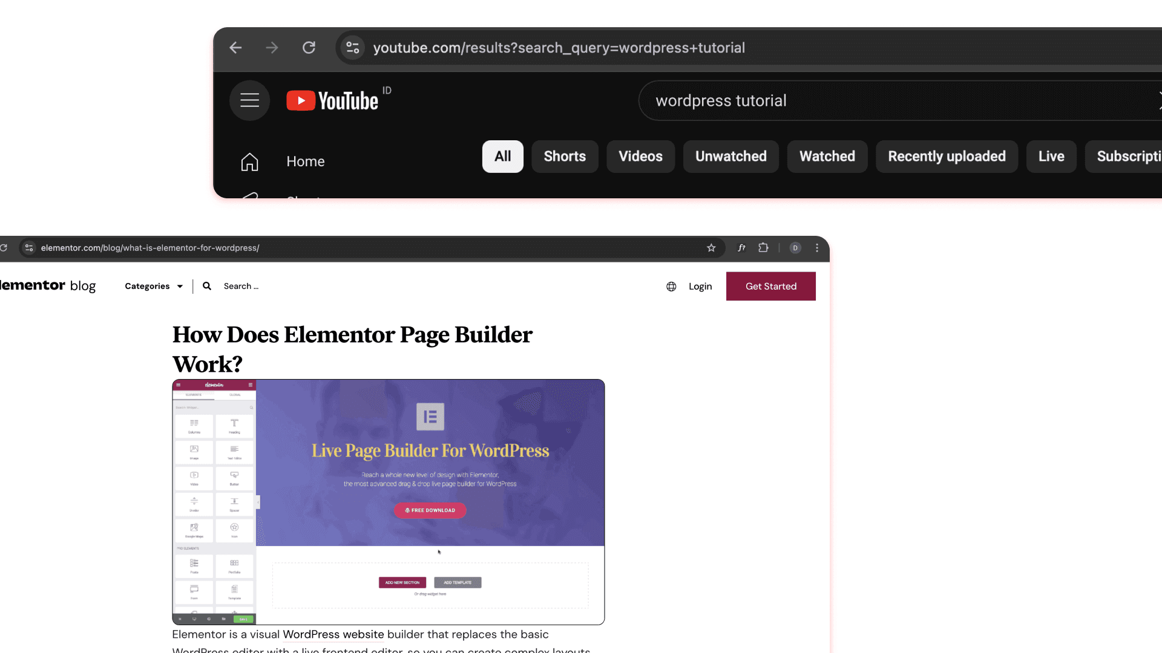This screenshot has height=653, width=1162.
Task: Select the All filter chip
Action: pyautogui.click(x=503, y=157)
